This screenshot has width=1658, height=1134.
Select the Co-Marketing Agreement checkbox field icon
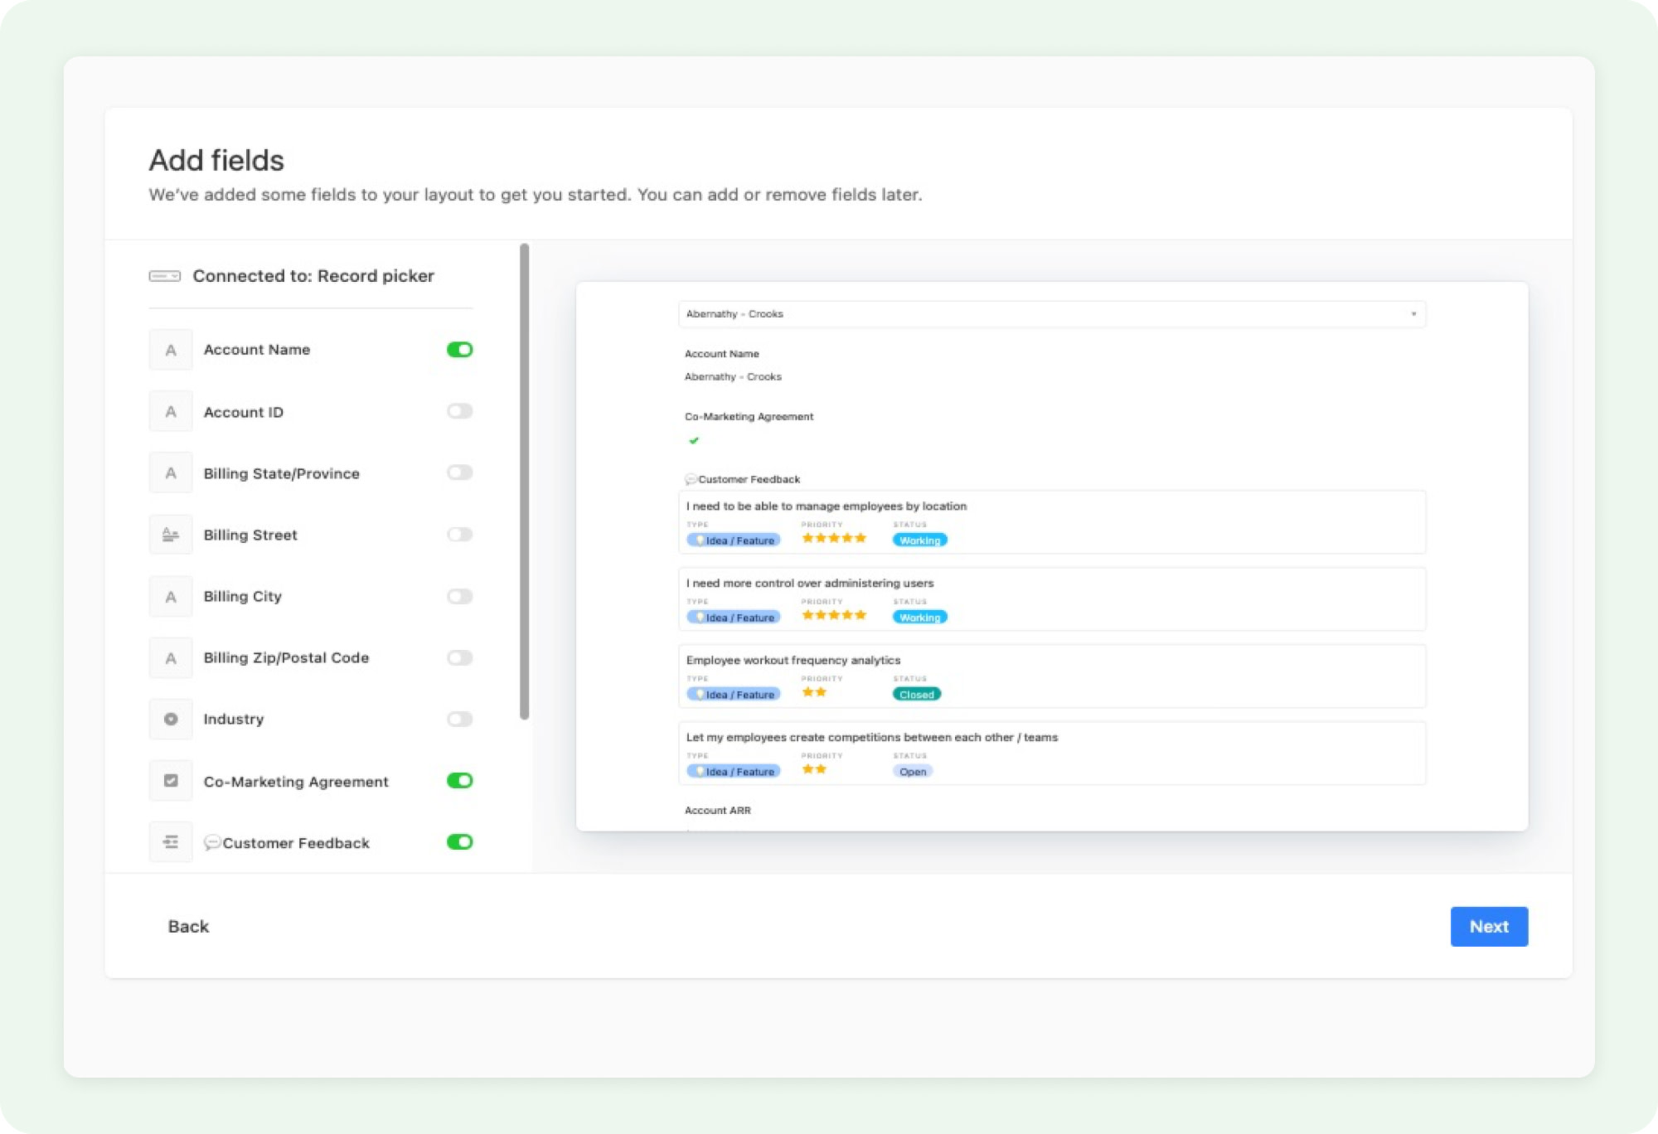point(170,781)
